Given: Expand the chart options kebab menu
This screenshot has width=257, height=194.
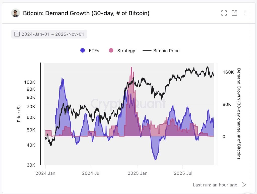Looking at the screenshot, I should [x=245, y=13].
